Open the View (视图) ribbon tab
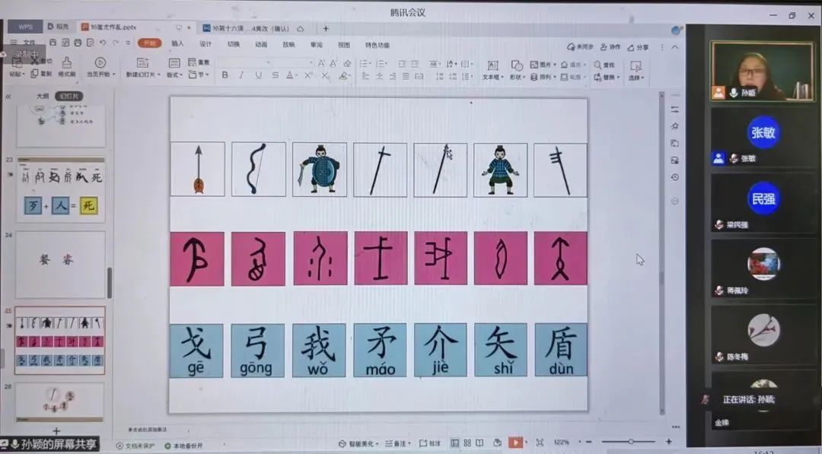822x454 pixels. click(343, 45)
